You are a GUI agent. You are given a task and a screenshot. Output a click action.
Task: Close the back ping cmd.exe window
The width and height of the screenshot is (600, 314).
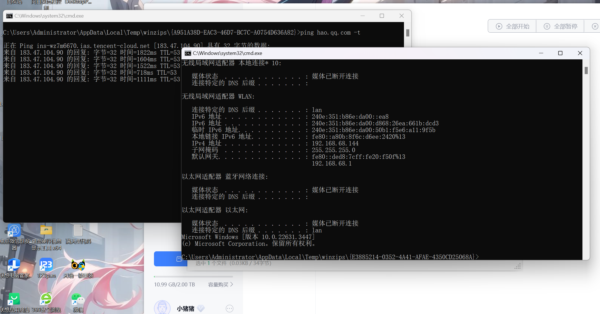coord(401,16)
